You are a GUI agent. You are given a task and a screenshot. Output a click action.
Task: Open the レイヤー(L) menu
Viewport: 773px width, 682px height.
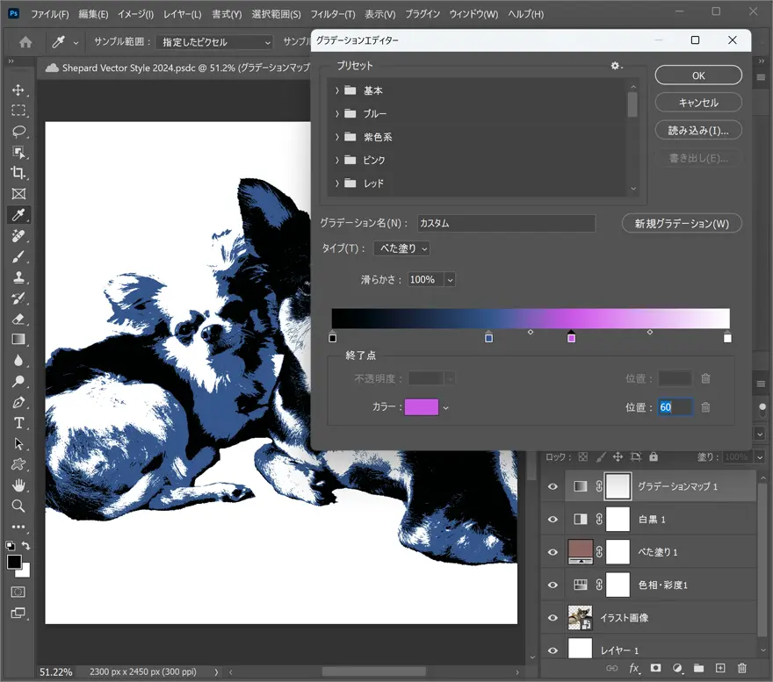coord(182,15)
